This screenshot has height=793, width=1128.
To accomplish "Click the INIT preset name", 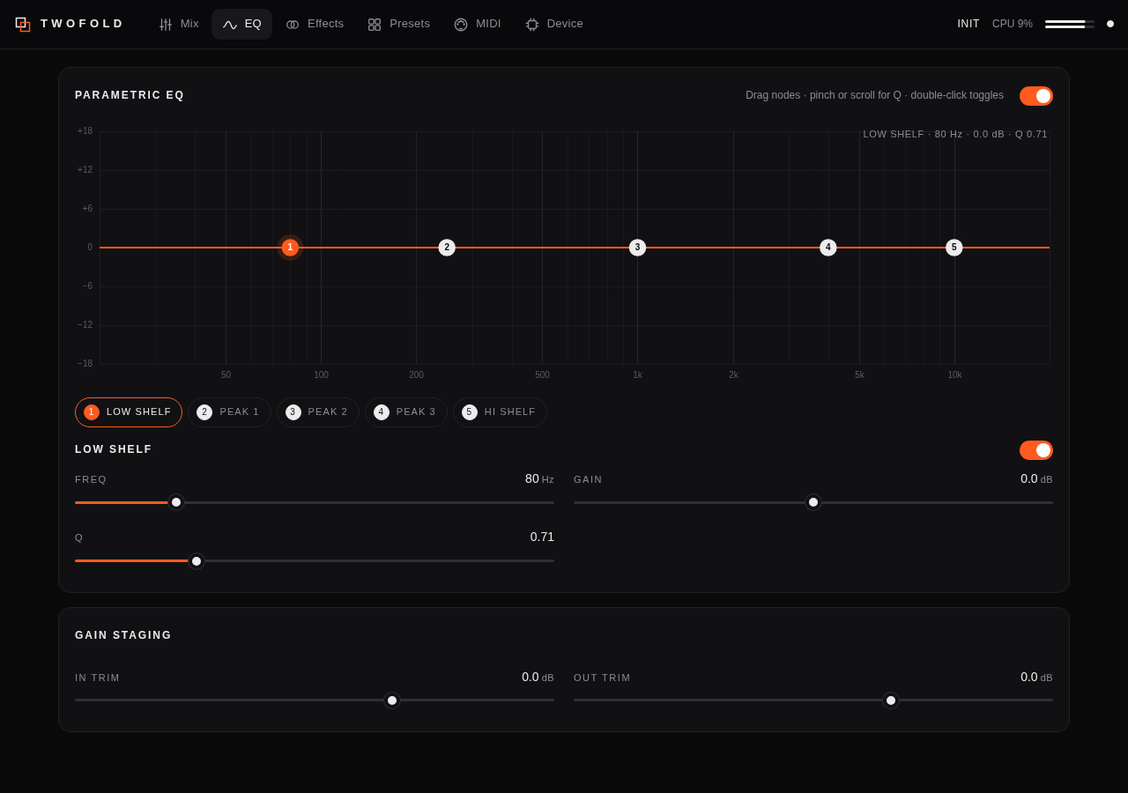I will coord(968,24).
